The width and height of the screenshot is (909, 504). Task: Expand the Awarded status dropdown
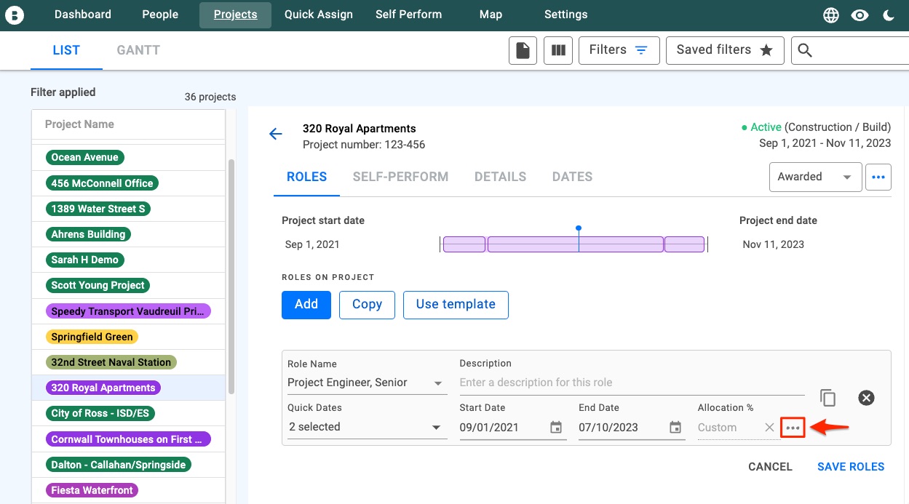point(816,177)
